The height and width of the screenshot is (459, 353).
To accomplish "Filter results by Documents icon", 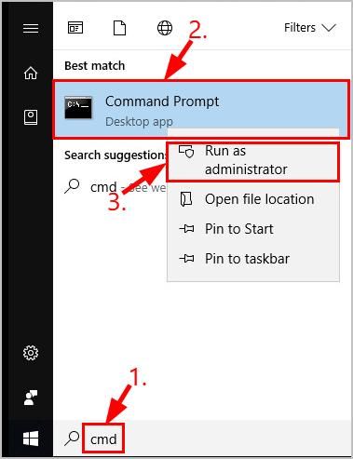I will 119,28.
